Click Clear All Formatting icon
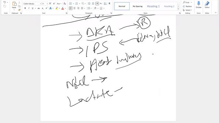219x123 pixels. coord(65,4)
